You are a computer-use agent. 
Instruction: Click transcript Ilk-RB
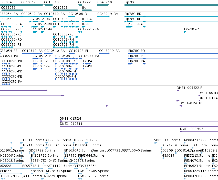(87, 24)
